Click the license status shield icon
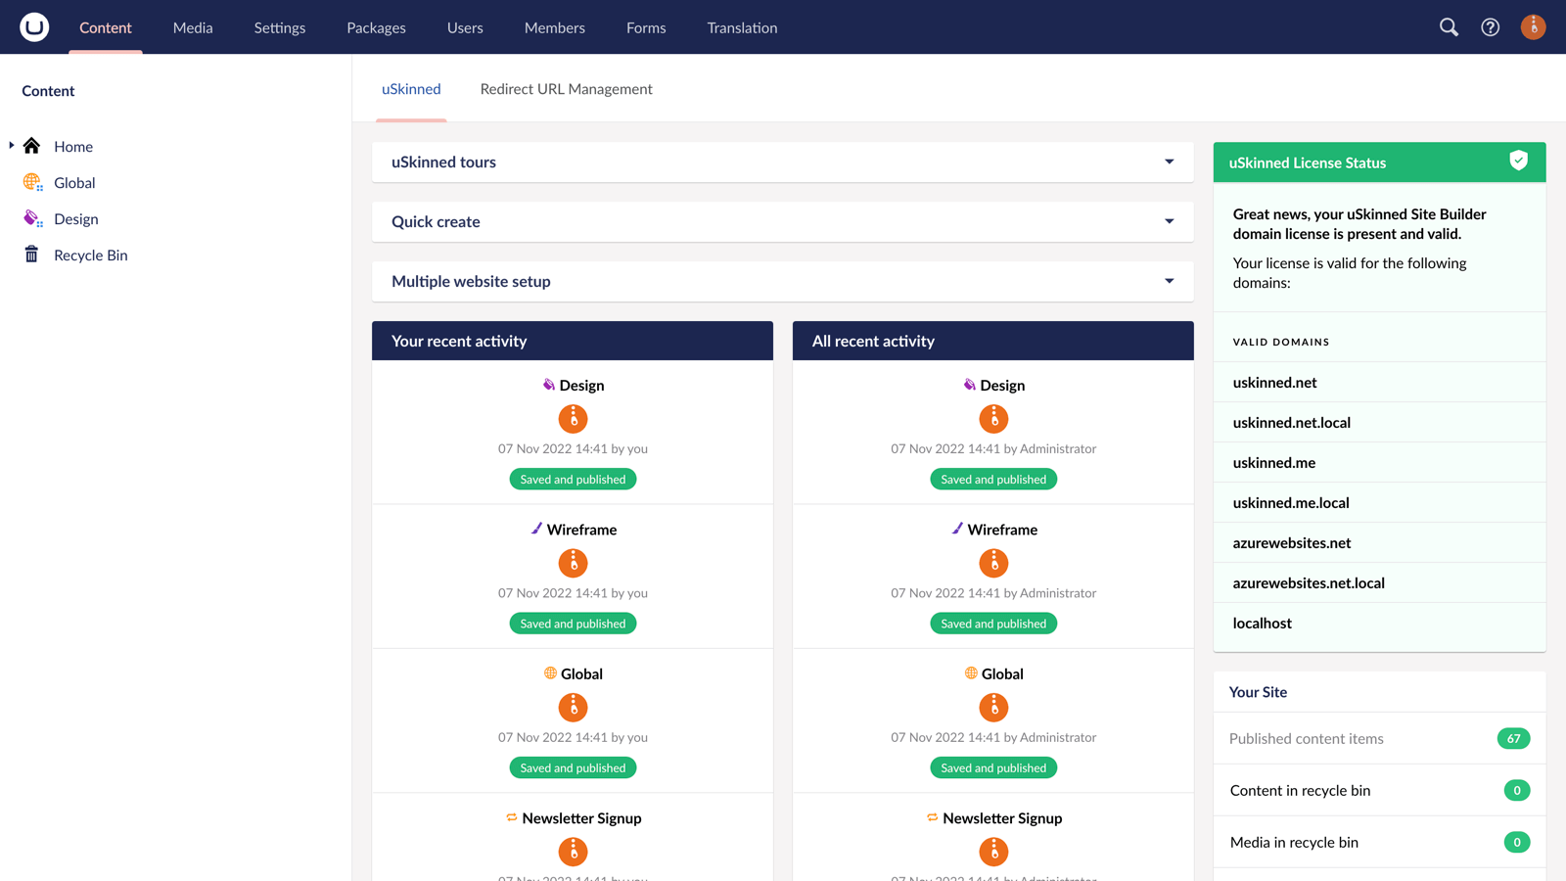The height and width of the screenshot is (881, 1566). pyautogui.click(x=1518, y=162)
